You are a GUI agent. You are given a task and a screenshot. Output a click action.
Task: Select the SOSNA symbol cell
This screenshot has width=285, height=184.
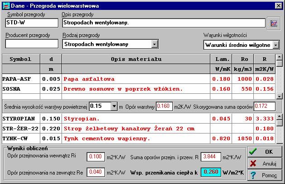21,89
